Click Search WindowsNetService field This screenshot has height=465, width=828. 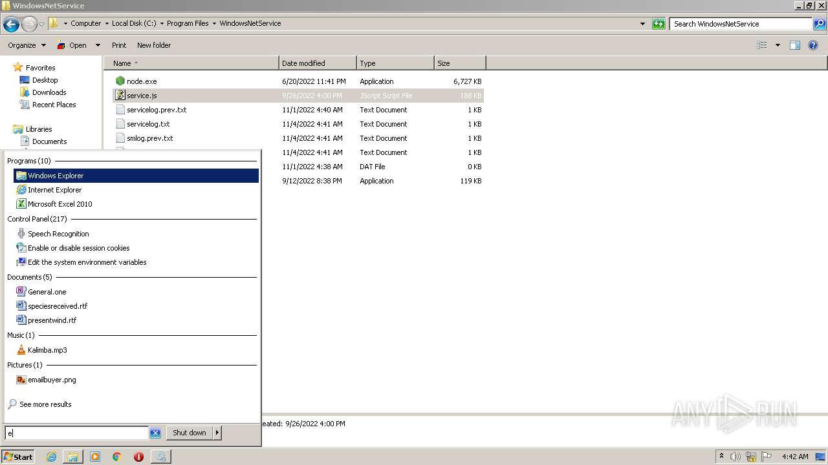coord(741,24)
